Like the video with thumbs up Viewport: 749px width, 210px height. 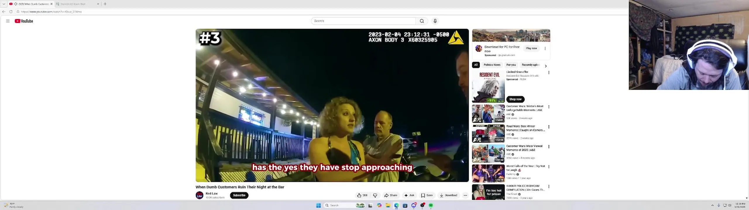tap(362, 195)
